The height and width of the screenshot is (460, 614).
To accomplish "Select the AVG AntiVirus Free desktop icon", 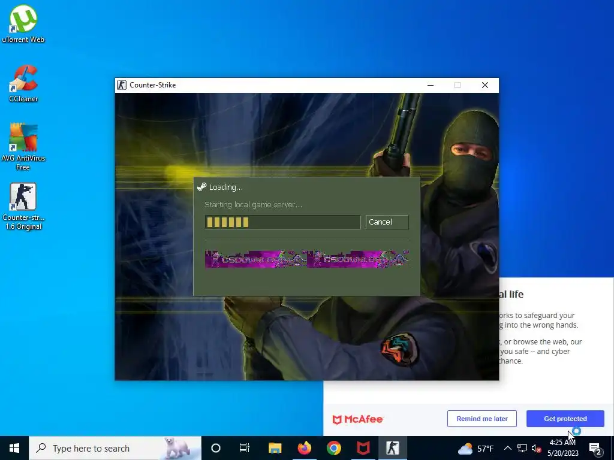I will tap(23, 146).
